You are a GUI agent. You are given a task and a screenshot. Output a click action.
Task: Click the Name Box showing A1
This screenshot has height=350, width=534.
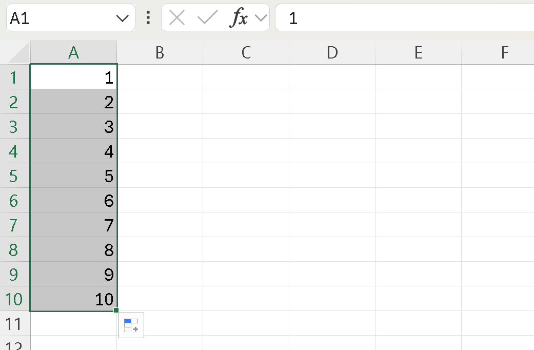tap(62, 17)
